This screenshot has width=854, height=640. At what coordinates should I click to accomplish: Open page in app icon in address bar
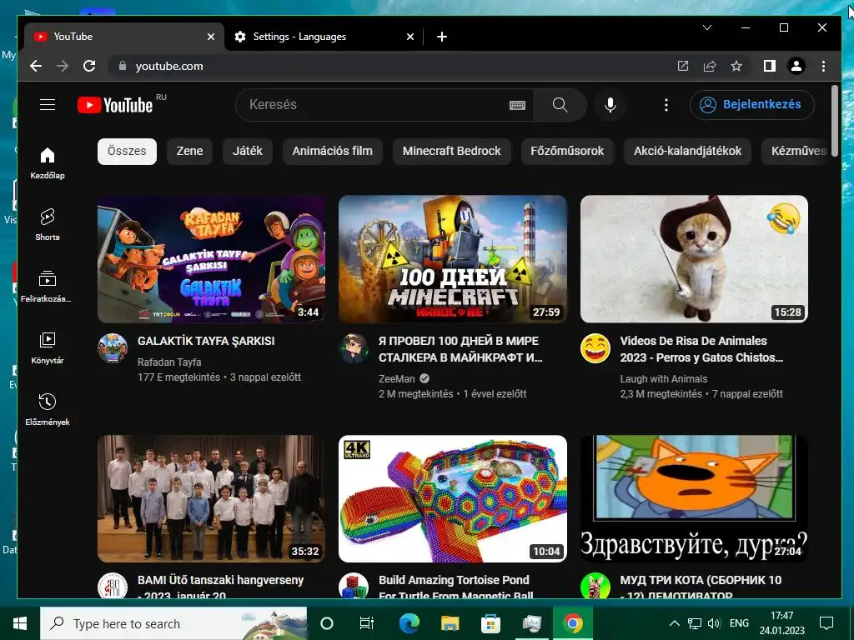pos(682,66)
